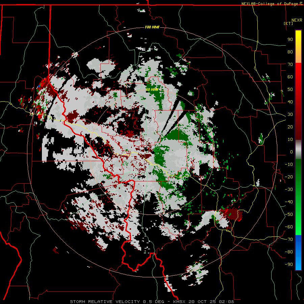Click the 20 OCT 25 02:08 timestamp
Viewport: 304px width, 304px height.
[211, 302]
